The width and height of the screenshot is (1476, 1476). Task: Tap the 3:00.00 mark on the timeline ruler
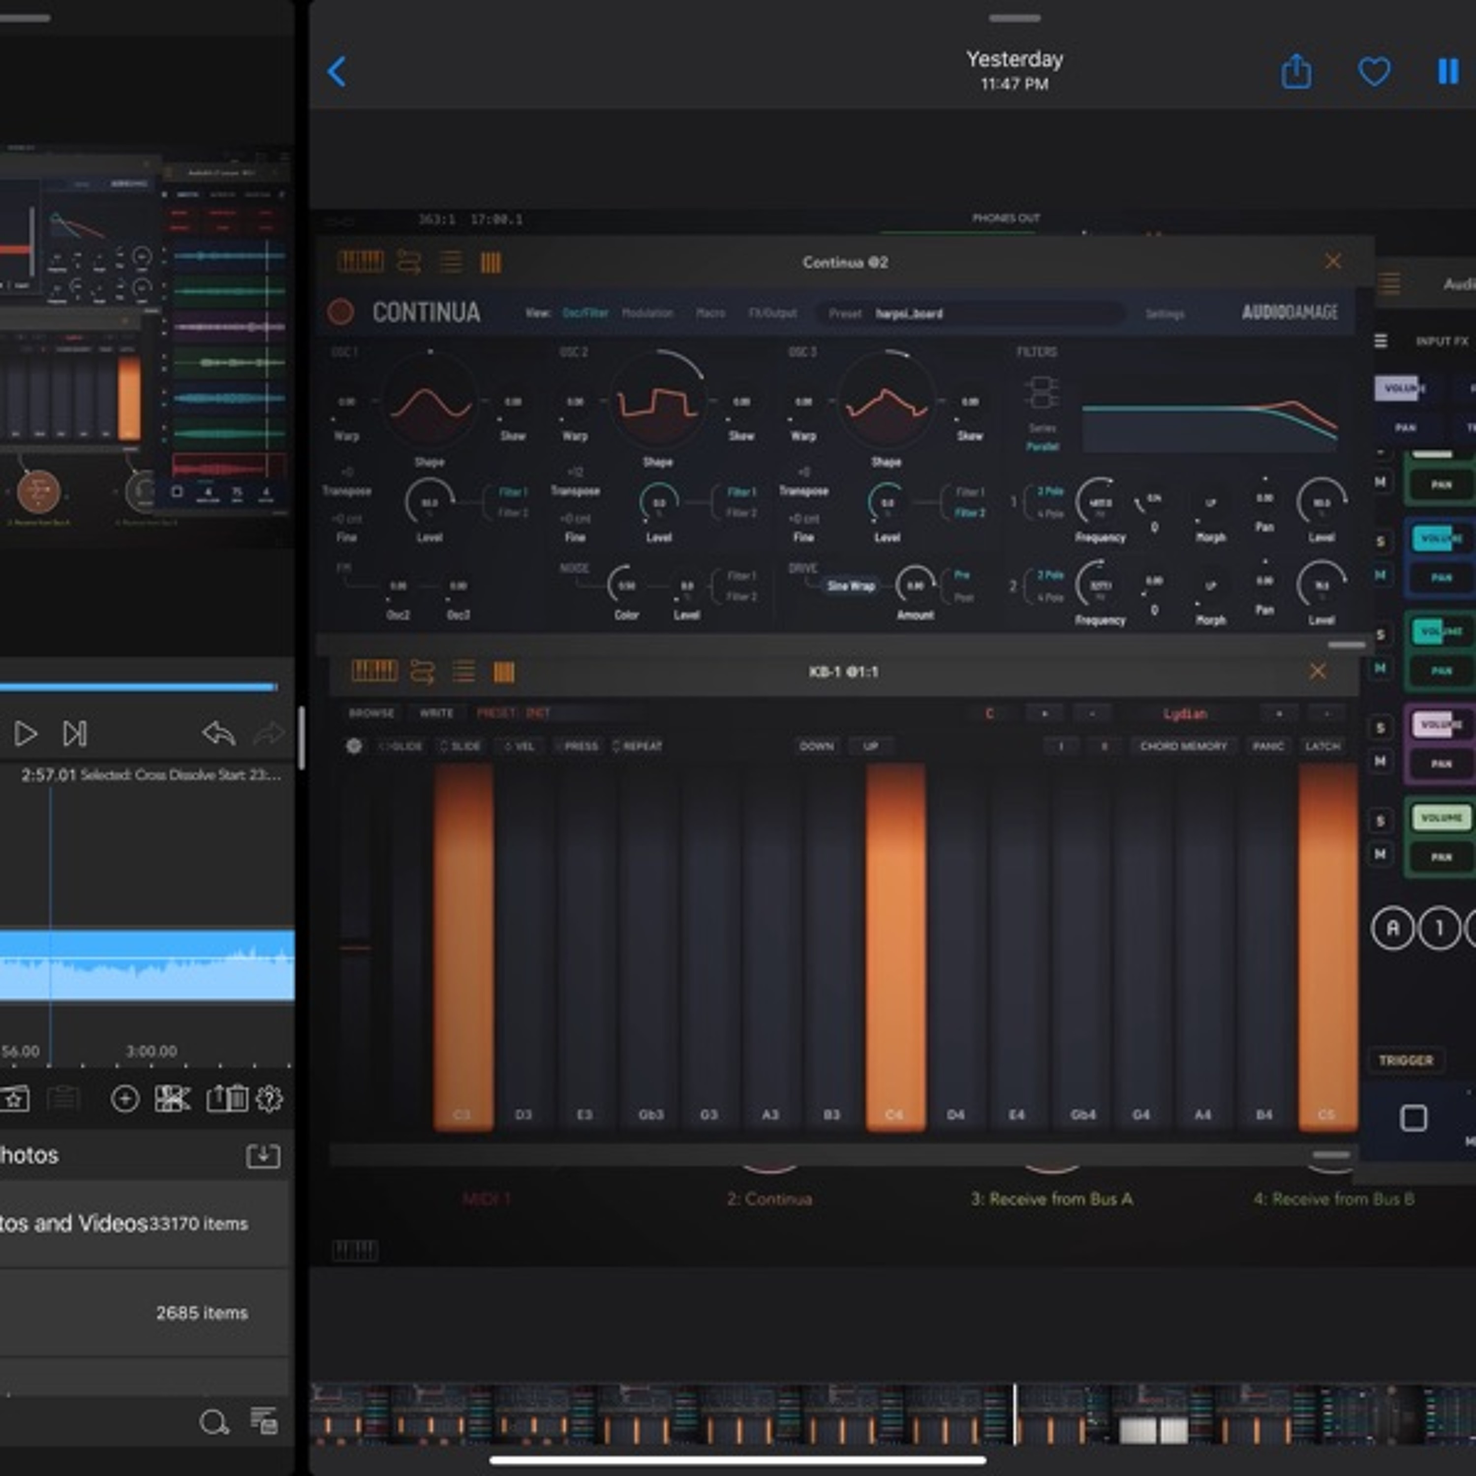click(x=151, y=1051)
